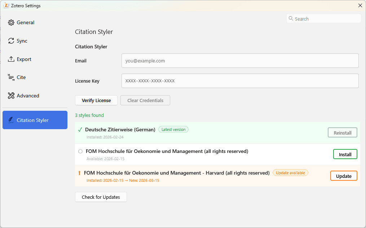Select the circle beside FOM Hochschule style
This screenshot has height=228, width=366.
coord(80,152)
